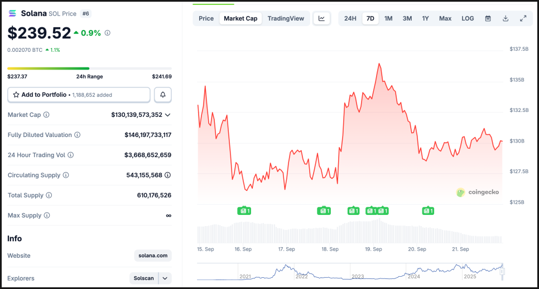Click the news marker near 16. Sep
Viewport: 539px width, 289px height.
pos(244,210)
